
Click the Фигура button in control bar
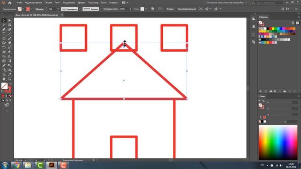point(170,9)
